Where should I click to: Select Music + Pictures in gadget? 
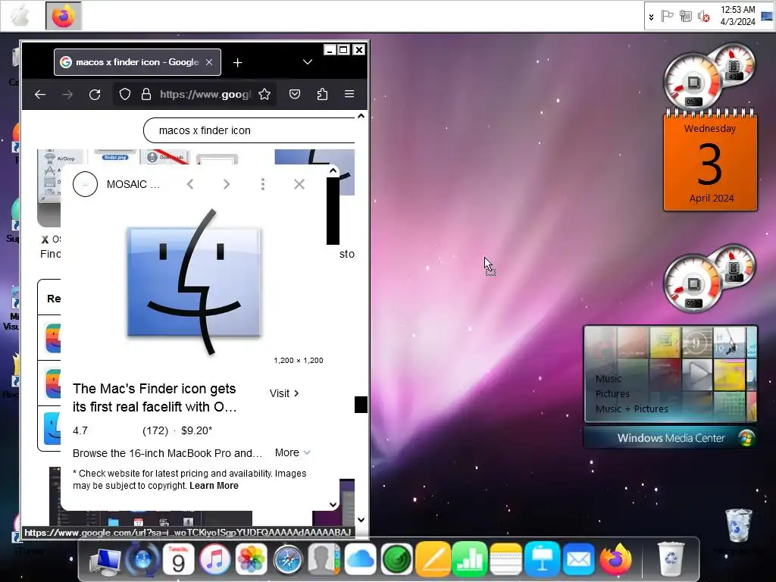coord(632,408)
